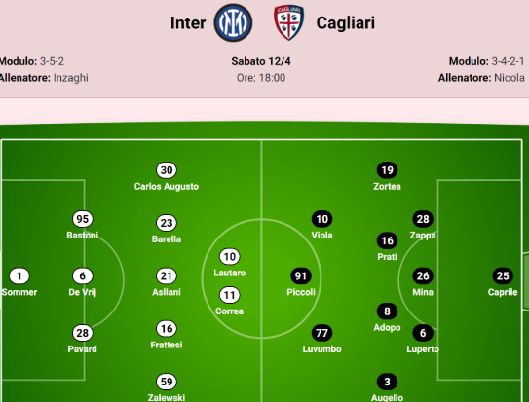
Task: Select Lautaro's number 10 white badge
Action: click(230, 257)
